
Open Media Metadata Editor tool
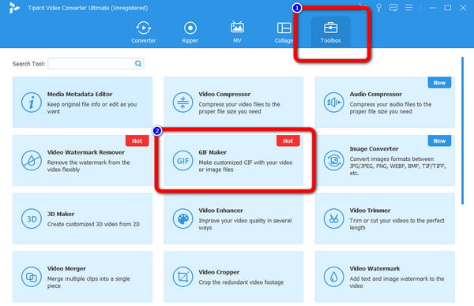click(82, 103)
